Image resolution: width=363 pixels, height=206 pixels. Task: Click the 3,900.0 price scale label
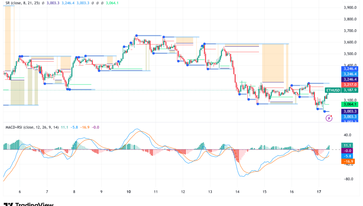click(x=349, y=8)
